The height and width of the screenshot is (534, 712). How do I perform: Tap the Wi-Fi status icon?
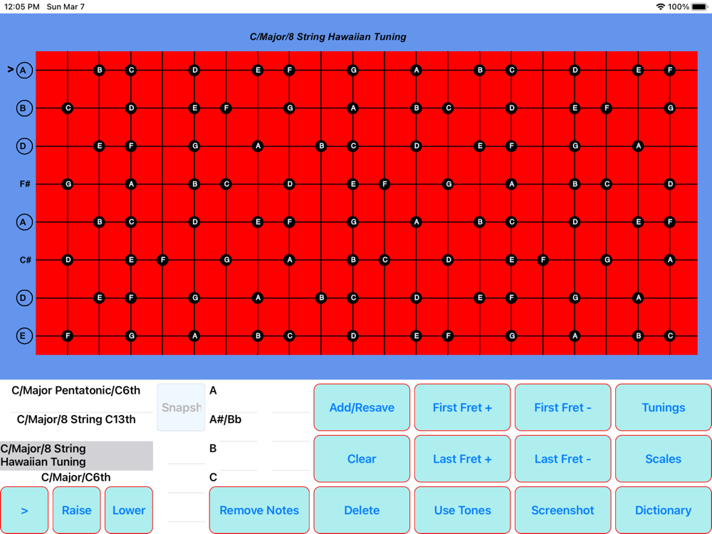pyautogui.click(x=661, y=7)
